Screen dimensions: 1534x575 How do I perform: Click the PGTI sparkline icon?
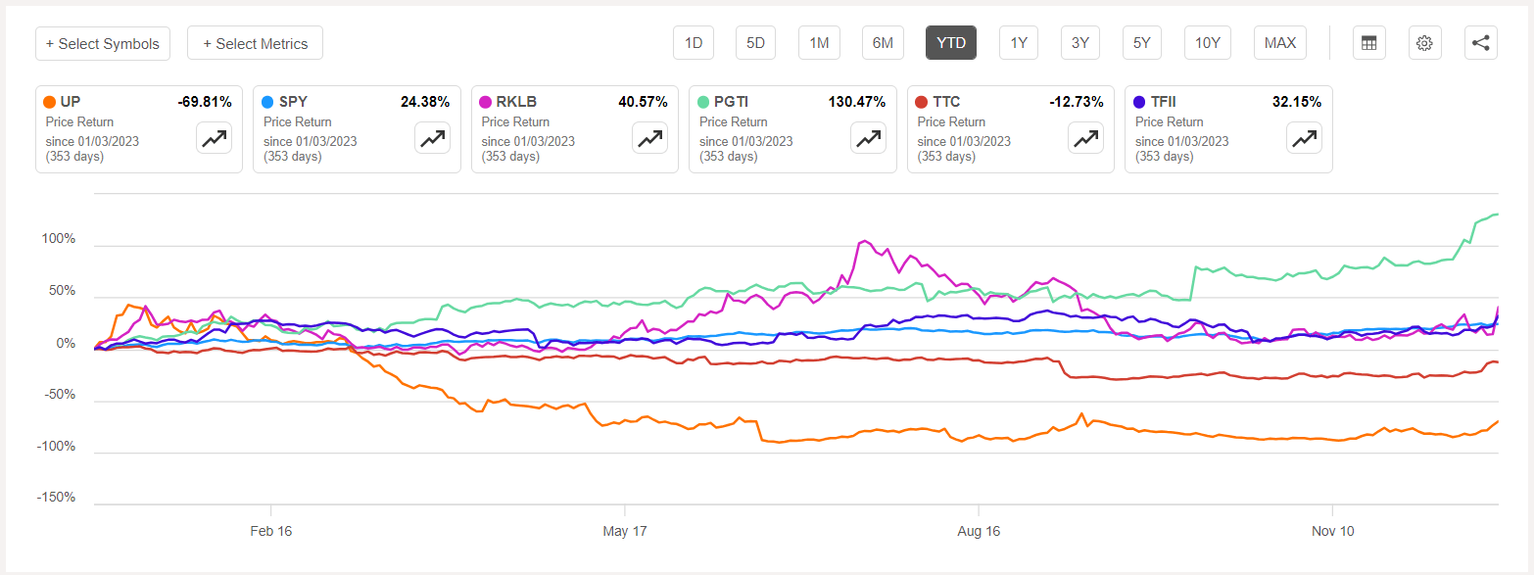[868, 138]
